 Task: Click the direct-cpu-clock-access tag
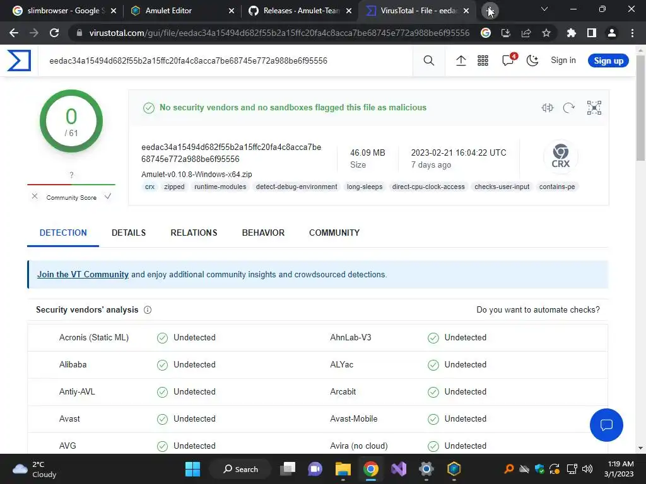(428, 187)
